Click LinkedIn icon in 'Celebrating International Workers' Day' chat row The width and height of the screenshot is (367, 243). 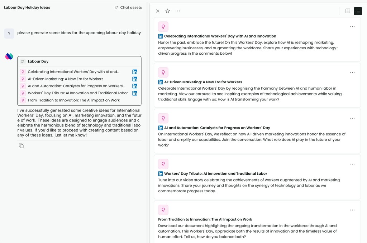point(135,72)
